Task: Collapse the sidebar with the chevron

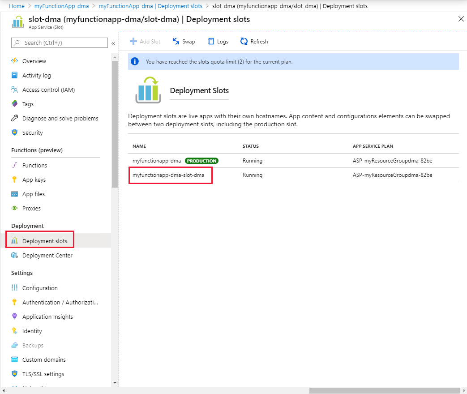Action: pyautogui.click(x=113, y=43)
